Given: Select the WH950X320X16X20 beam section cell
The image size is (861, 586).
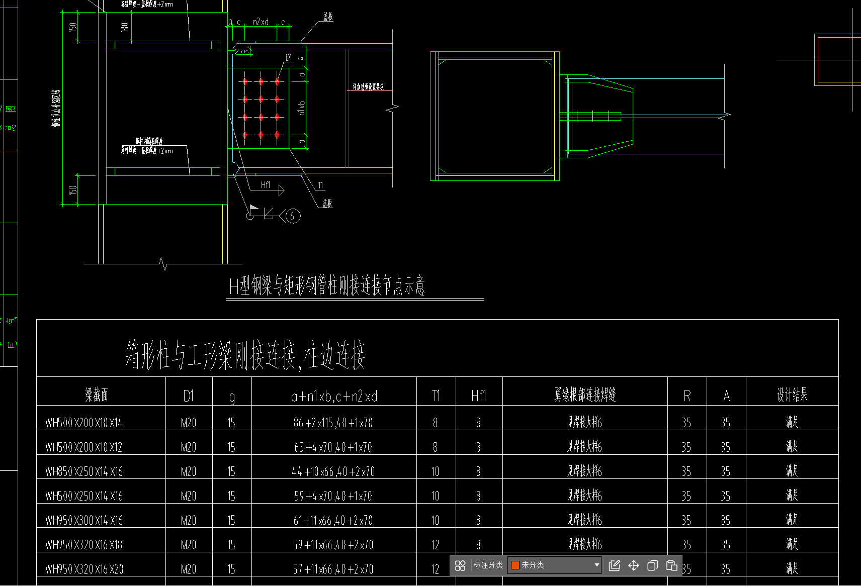Looking at the screenshot, I should point(84,569).
